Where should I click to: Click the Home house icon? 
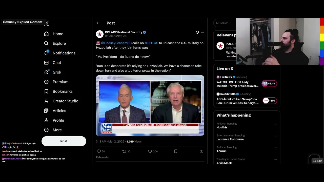tap(46, 34)
